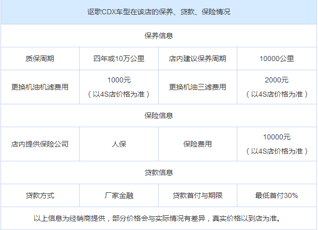Click the 讴歌CDX车型 table title header
Screen dimensions: 318x230
159,12
